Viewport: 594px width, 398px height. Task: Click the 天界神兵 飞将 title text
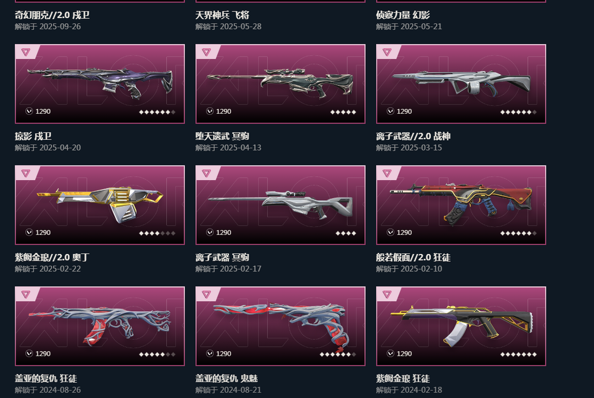222,15
